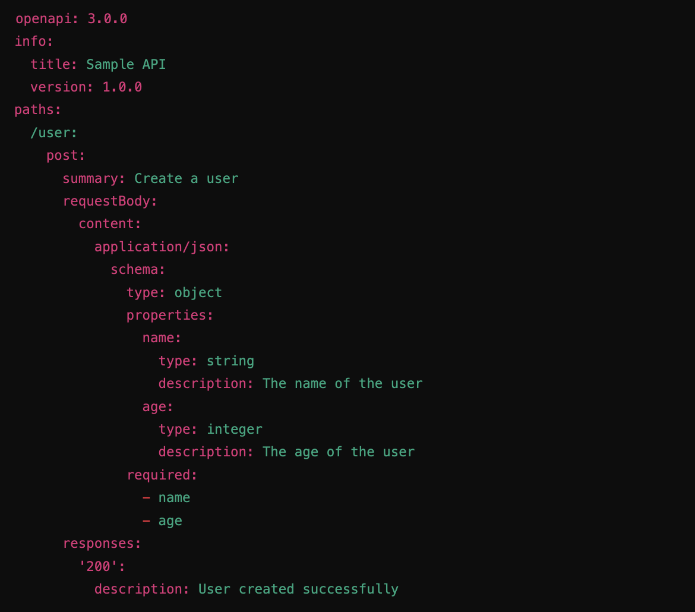The height and width of the screenshot is (612, 695).
Task: Click 'User created successfully' text
Action: point(298,589)
